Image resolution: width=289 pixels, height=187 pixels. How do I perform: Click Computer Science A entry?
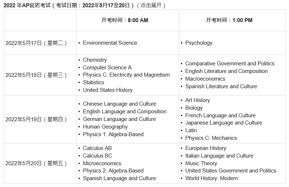(107, 68)
